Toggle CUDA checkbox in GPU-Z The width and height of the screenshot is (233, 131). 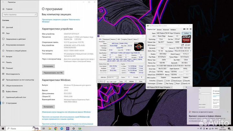point(165,81)
